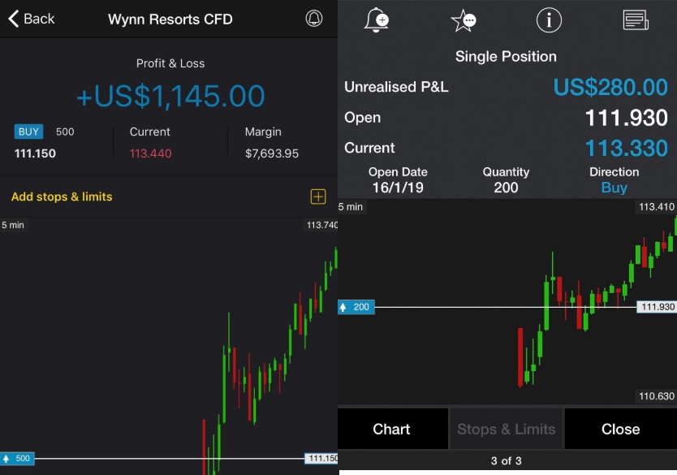
Task: Tap the margin value $7,693.95
Action: click(272, 153)
